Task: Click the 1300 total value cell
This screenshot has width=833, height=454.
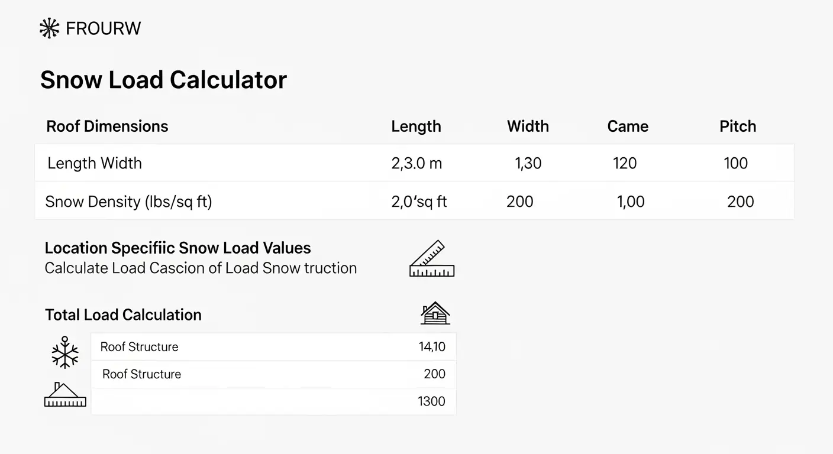Action: pos(432,401)
